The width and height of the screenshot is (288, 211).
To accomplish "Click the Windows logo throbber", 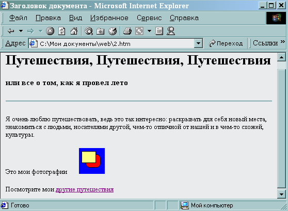I will point(276,18).
